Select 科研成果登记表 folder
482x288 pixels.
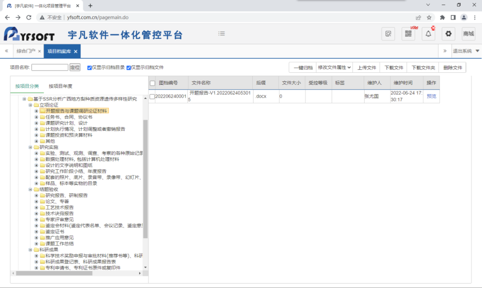pyautogui.click(x=80, y=262)
